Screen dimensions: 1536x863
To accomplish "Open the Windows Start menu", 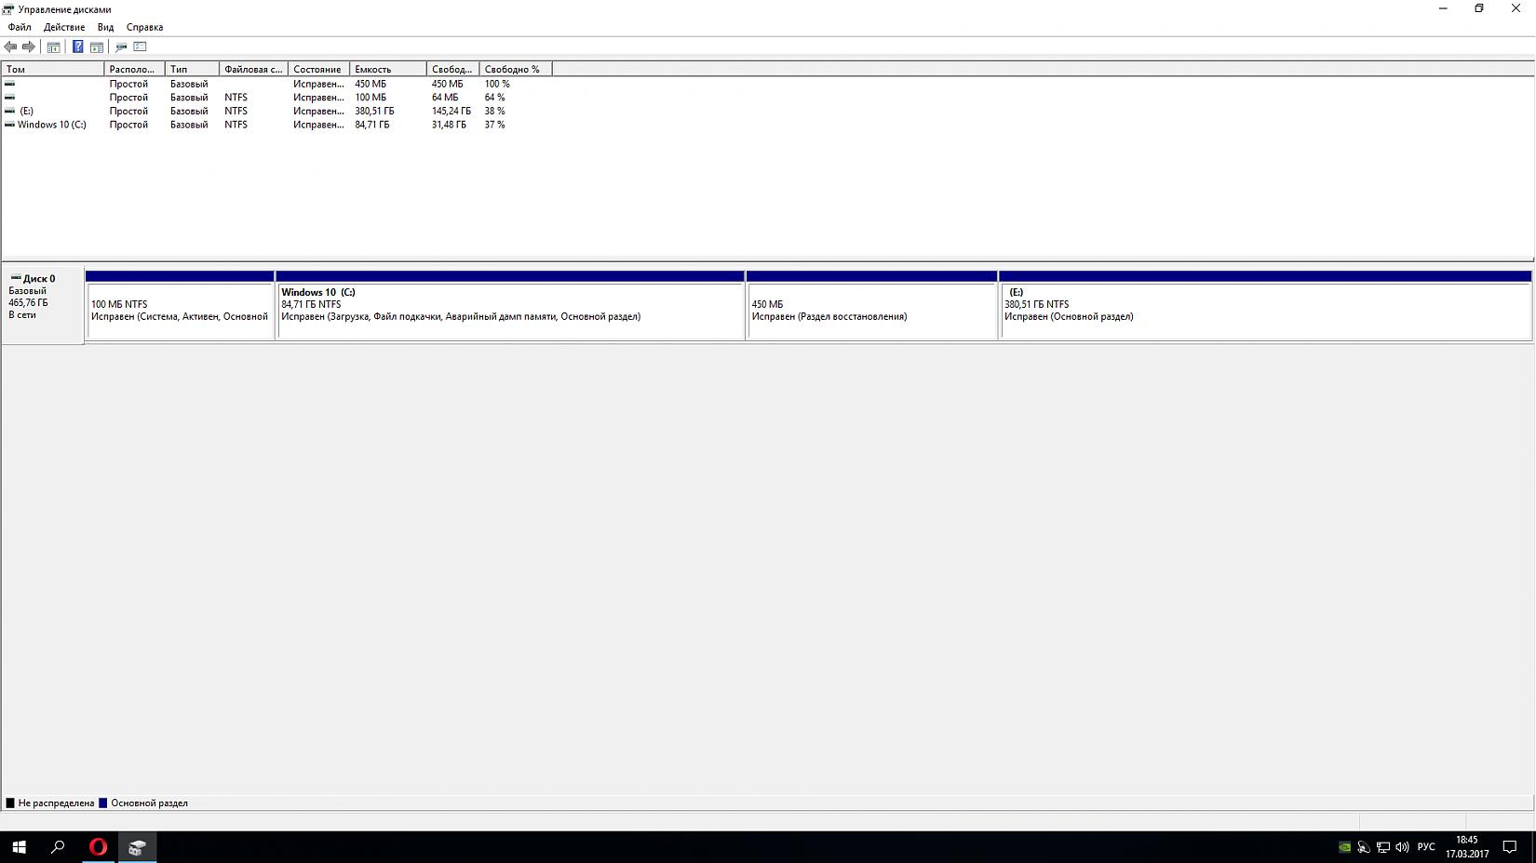I will tap(19, 847).
